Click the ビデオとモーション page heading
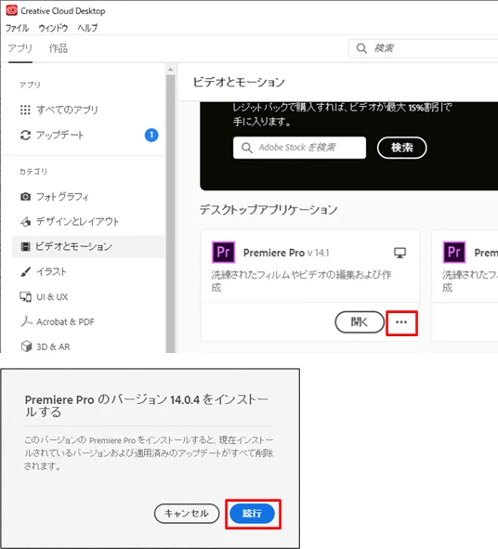498x549 pixels. [239, 83]
